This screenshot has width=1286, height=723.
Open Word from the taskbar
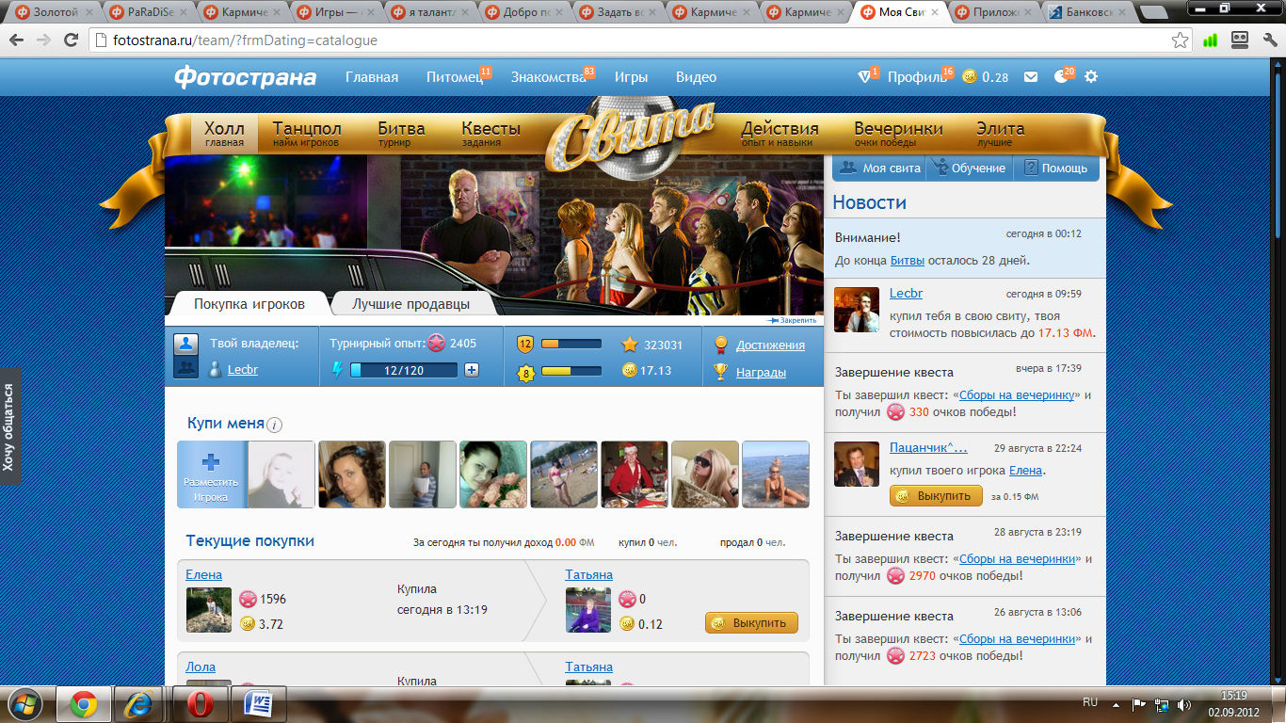258,704
